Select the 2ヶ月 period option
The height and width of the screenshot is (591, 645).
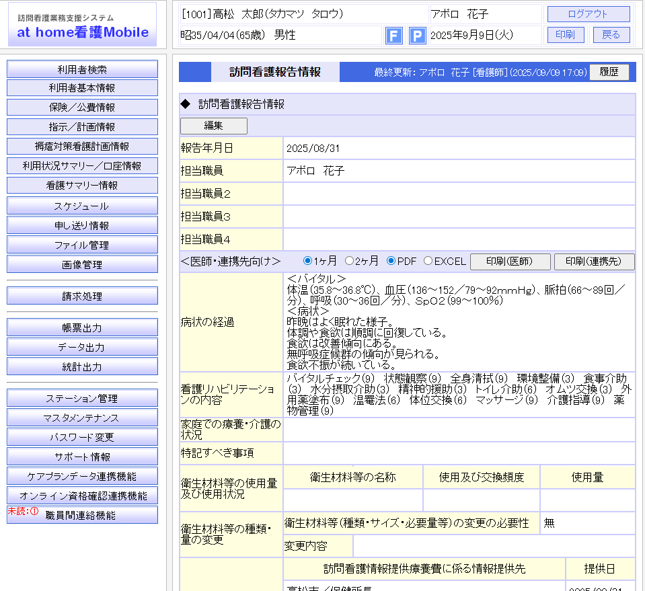(x=350, y=261)
